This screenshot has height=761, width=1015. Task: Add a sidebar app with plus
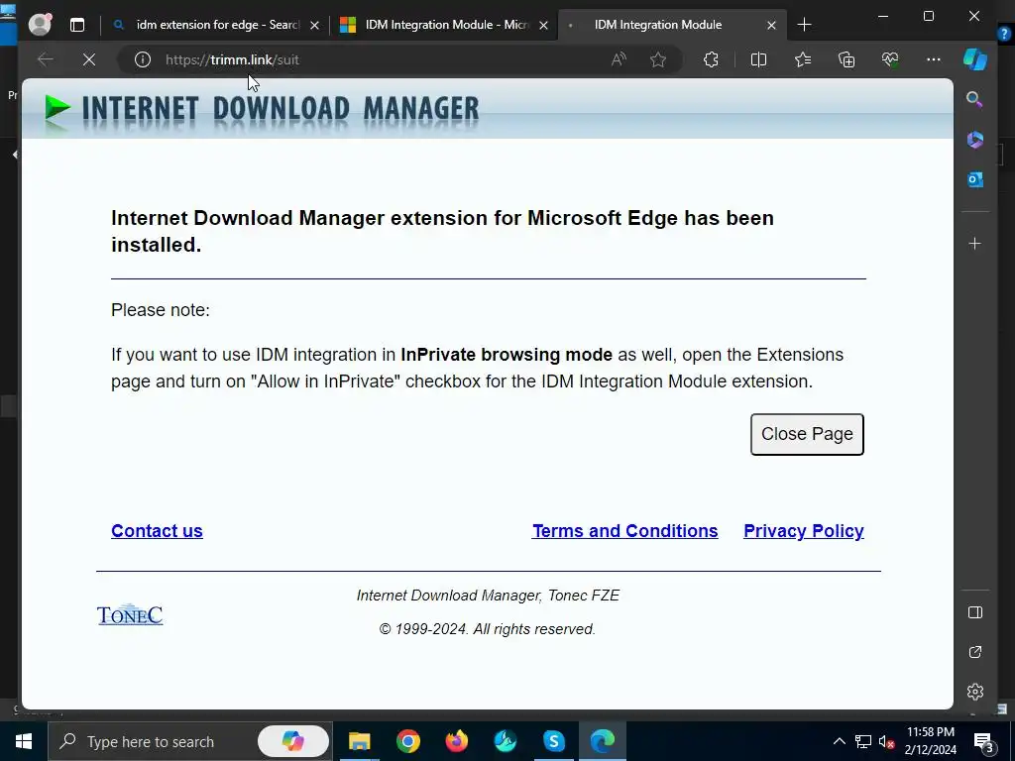tap(975, 244)
